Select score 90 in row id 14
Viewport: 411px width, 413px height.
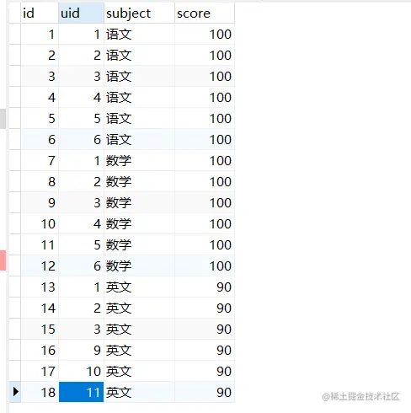[x=205, y=308]
